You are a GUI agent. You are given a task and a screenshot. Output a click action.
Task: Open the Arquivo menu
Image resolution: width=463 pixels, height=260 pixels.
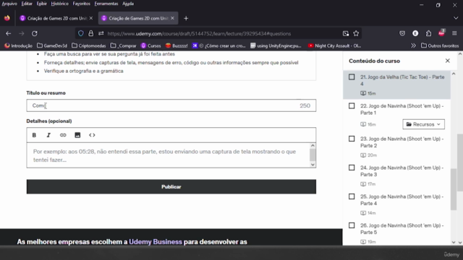tap(9, 4)
